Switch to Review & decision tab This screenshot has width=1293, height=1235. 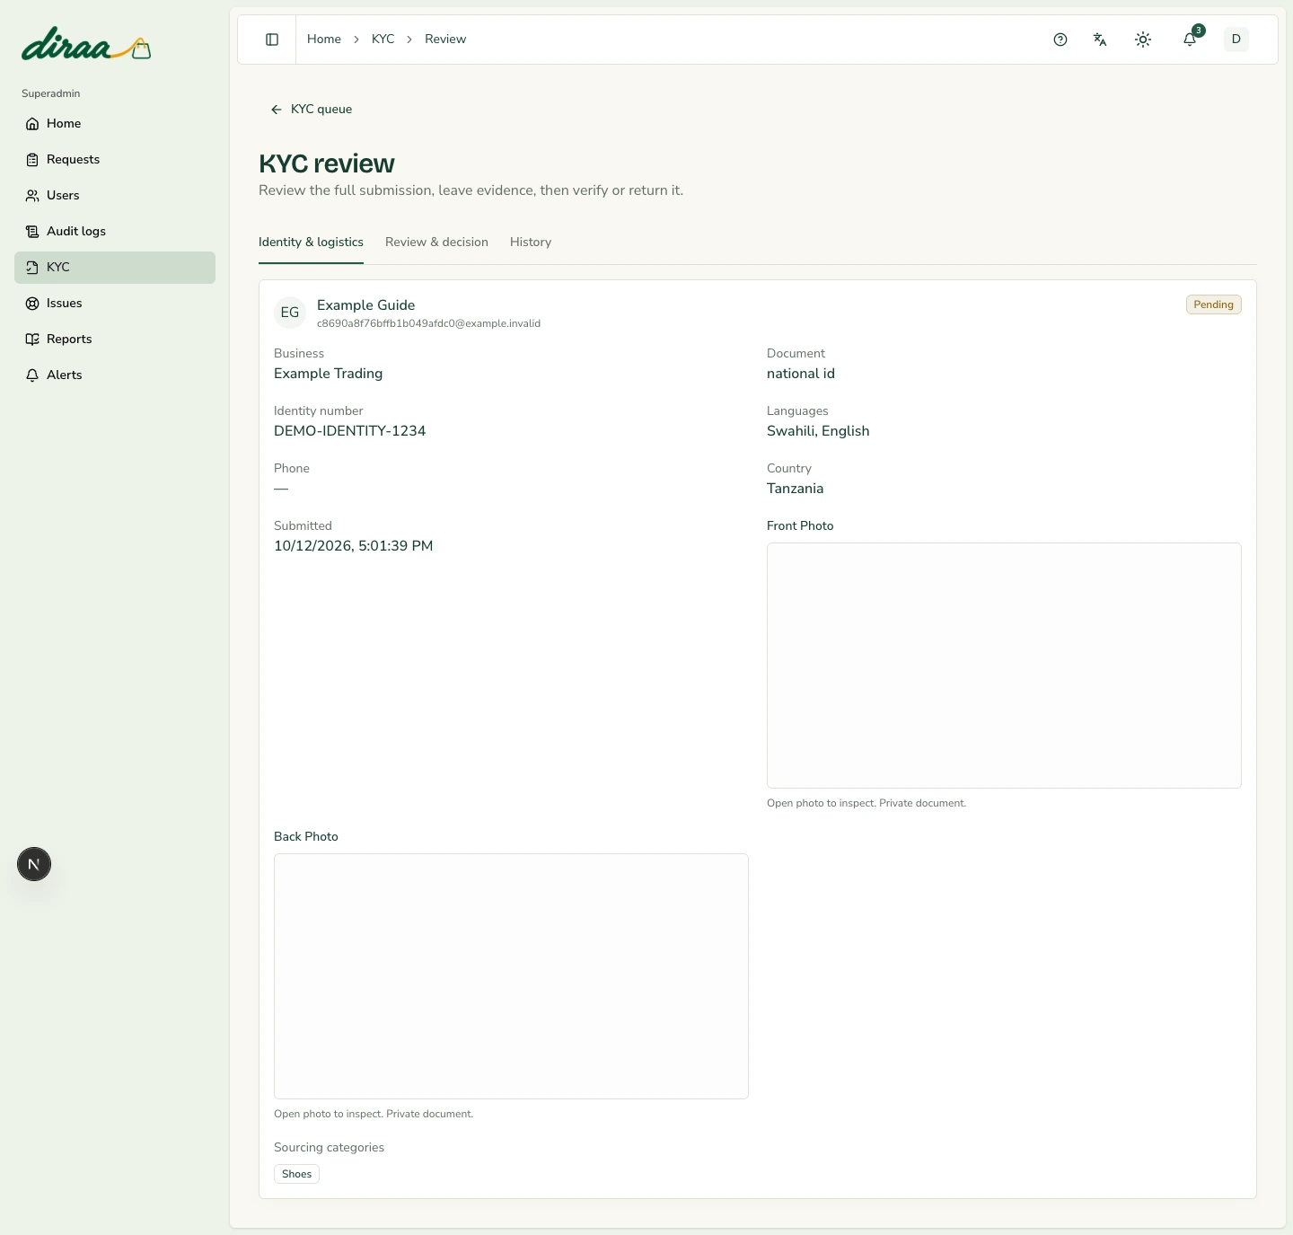tap(436, 243)
